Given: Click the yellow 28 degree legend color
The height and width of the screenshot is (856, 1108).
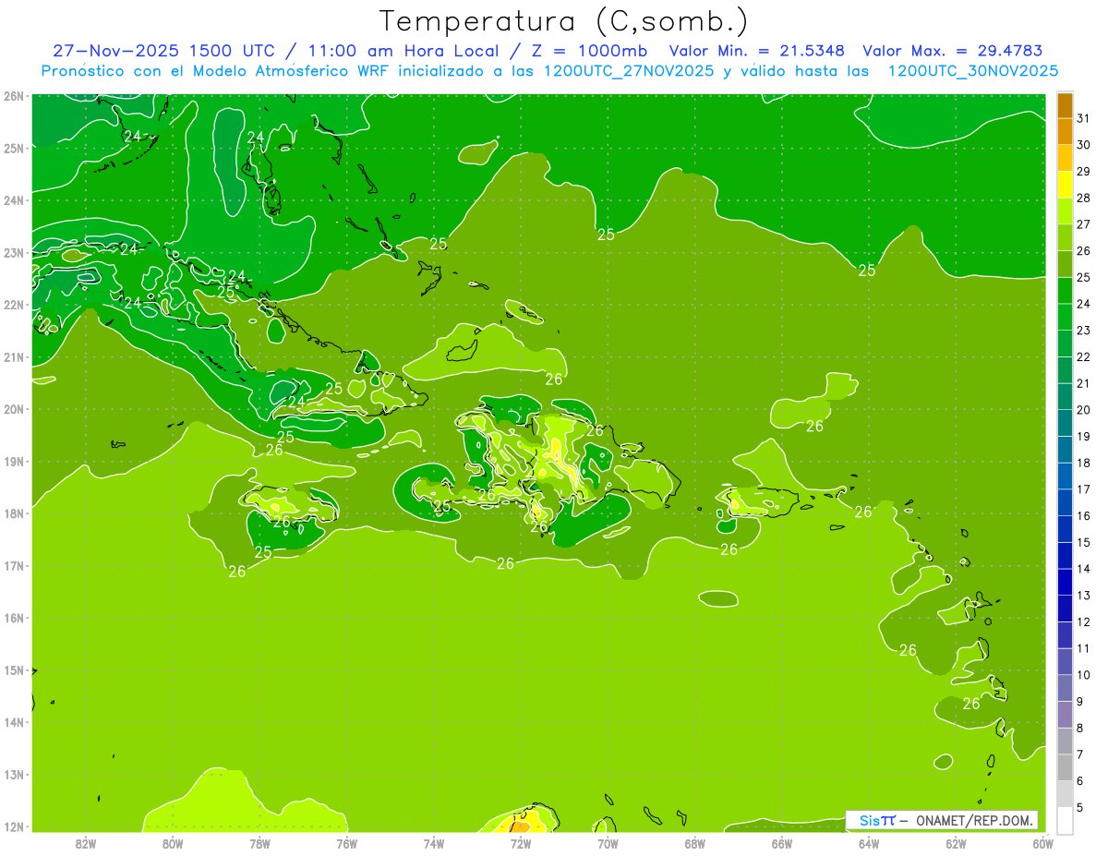Looking at the screenshot, I should point(1065,185).
